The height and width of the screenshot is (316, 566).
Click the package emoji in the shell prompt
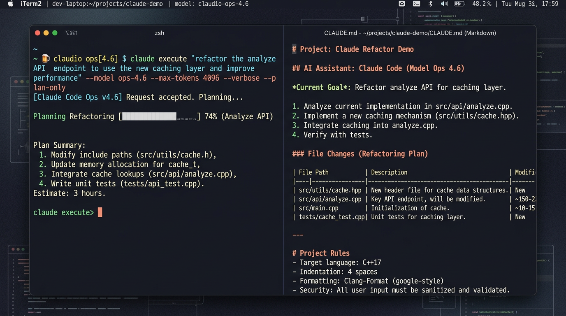[45, 58]
